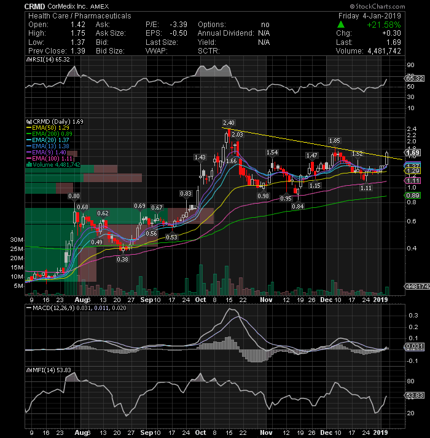
Task: Select the purple EMA(9) legend entry
Action: [x=46, y=152]
